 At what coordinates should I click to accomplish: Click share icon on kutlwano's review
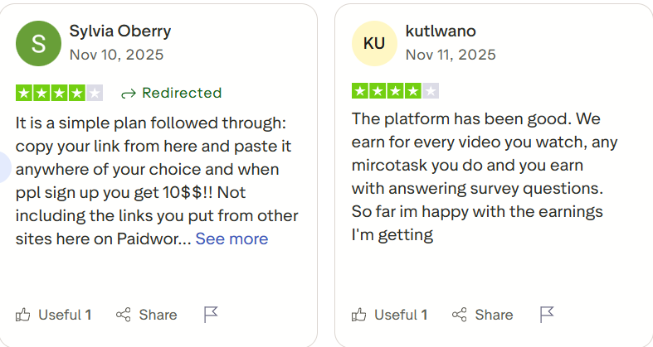460,315
